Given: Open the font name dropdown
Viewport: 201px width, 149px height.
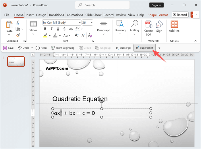Looking at the screenshot, I should (79, 22).
